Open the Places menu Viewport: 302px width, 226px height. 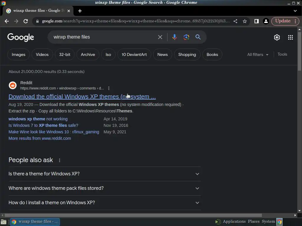tap(254, 221)
